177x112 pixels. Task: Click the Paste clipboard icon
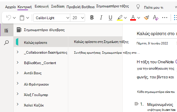click(x=22, y=18)
